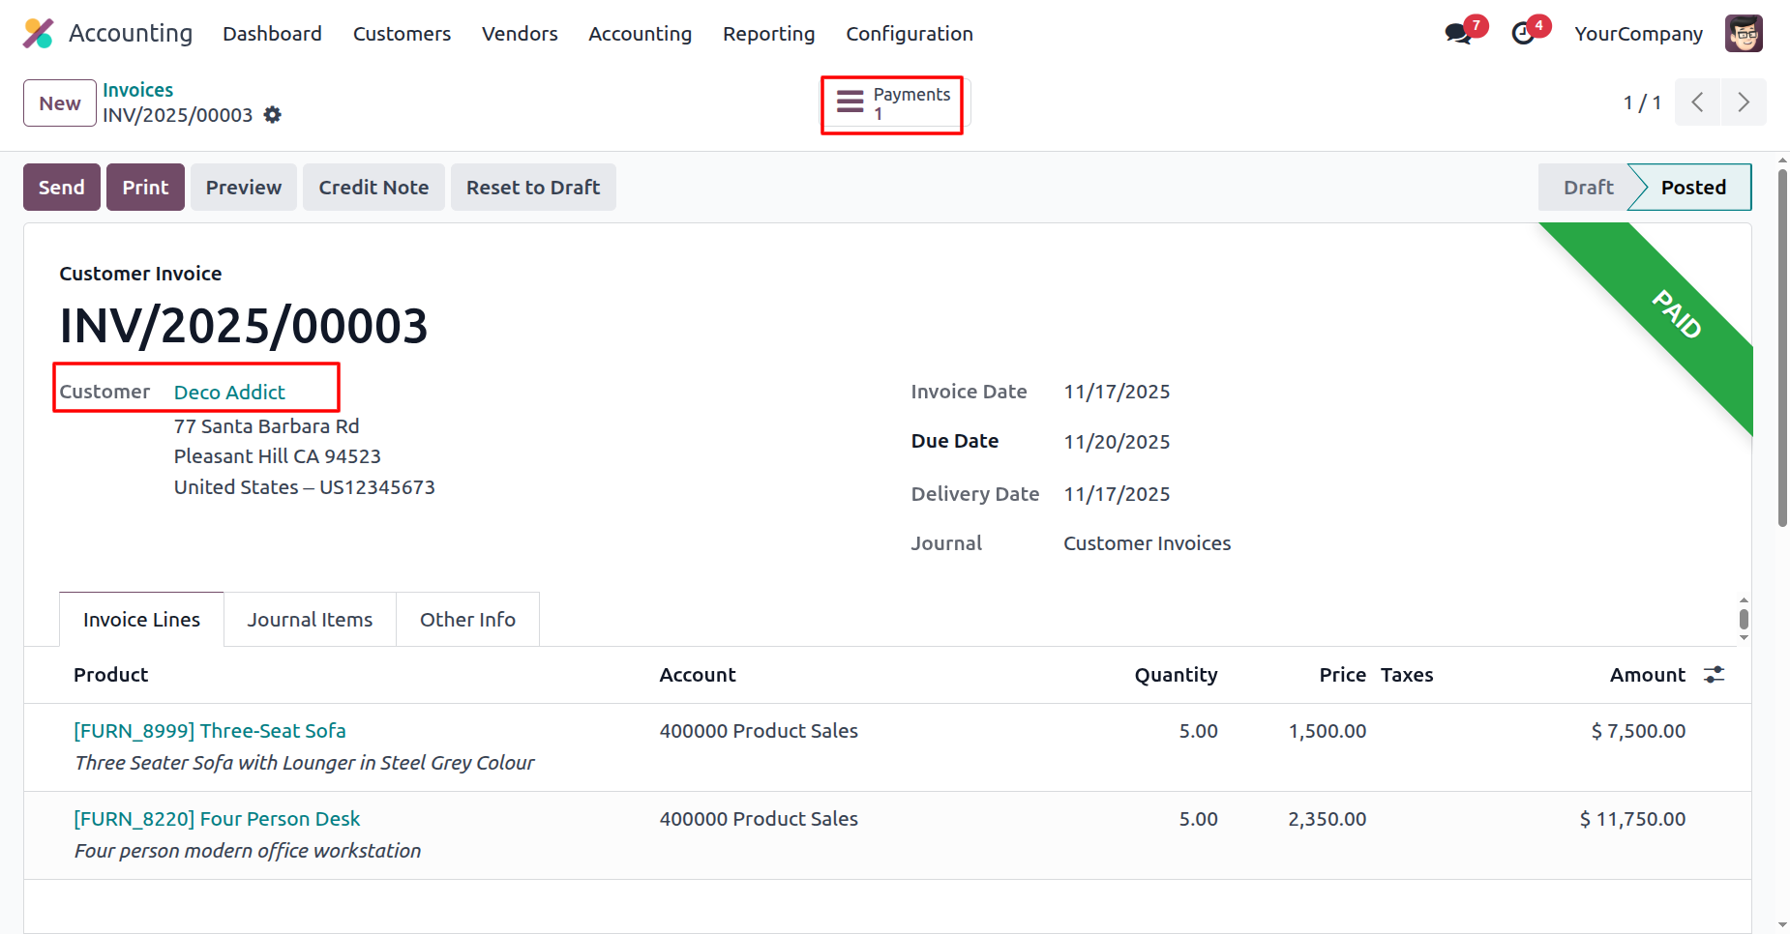This screenshot has width=1790, height=934.
Task: Click the Reset to Draft button
Action: point(533,188)
